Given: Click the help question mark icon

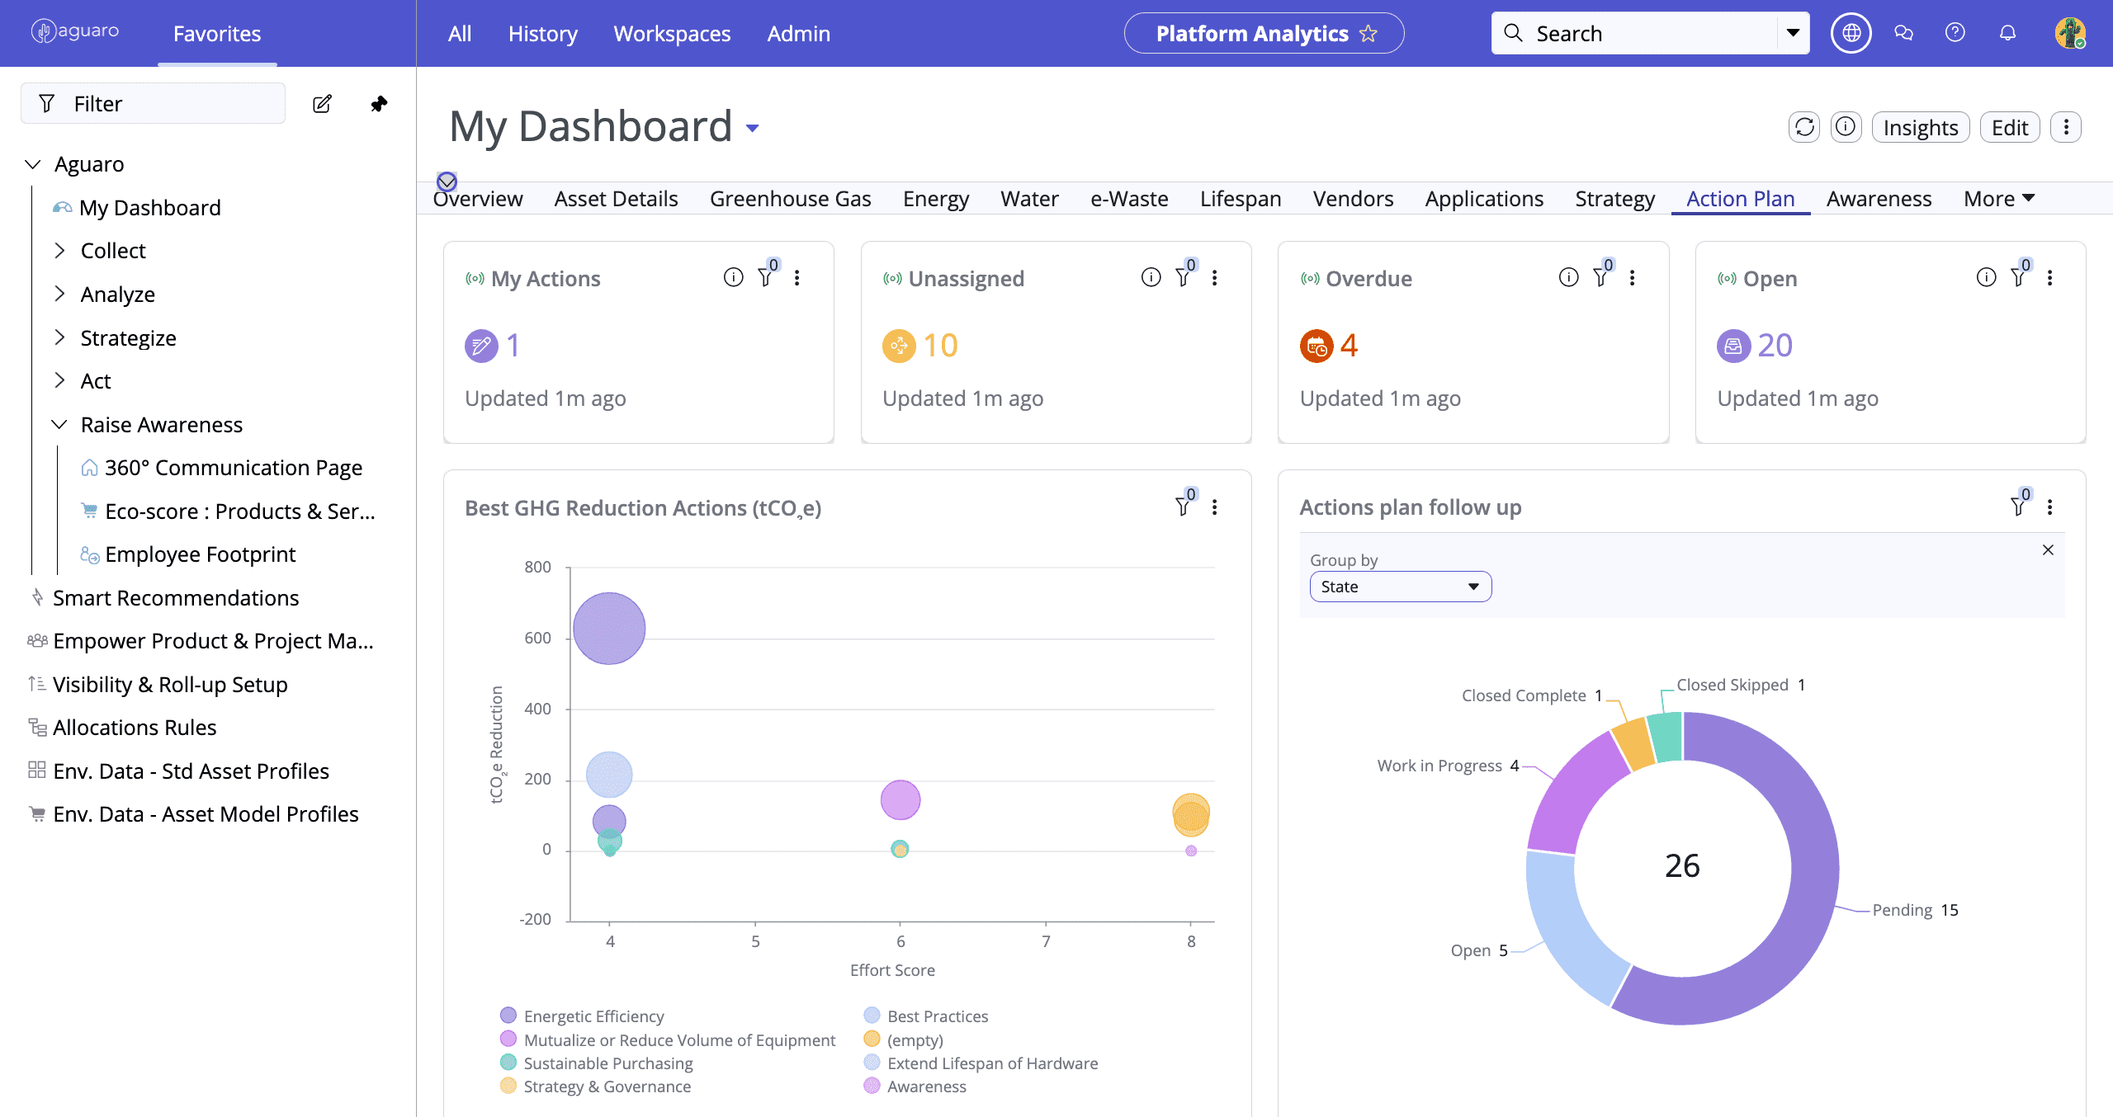Looking at the screenshot, I should click(1955, 33).
